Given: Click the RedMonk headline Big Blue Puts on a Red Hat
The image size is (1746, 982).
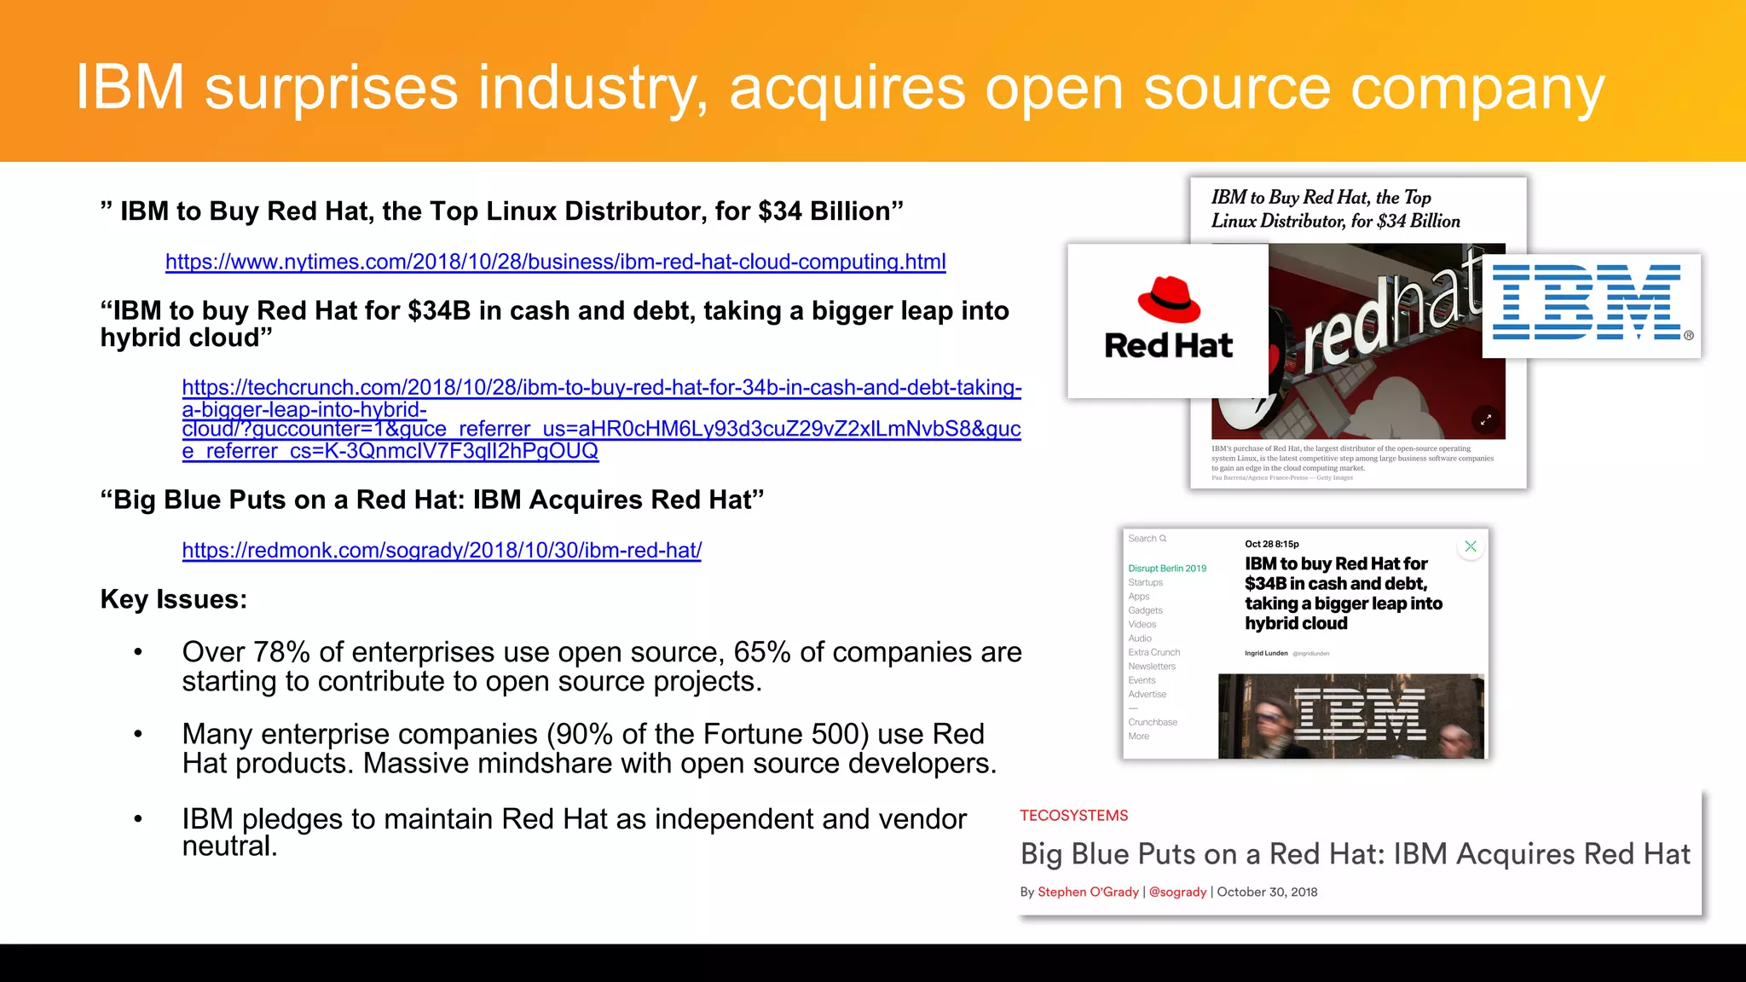Looking at the screenshot, I should (x=1356, y=854).
